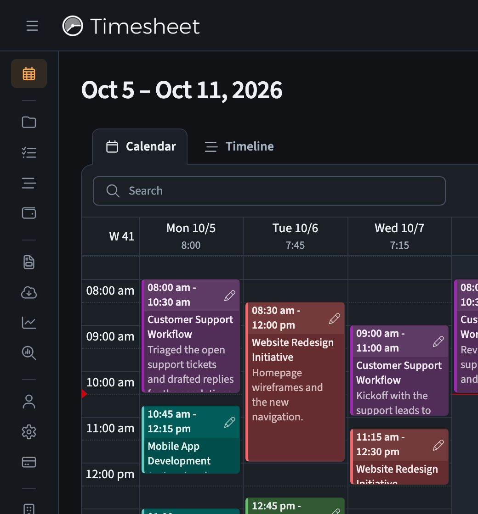Click Monday's 8:00 total duration

coord(191,245)
